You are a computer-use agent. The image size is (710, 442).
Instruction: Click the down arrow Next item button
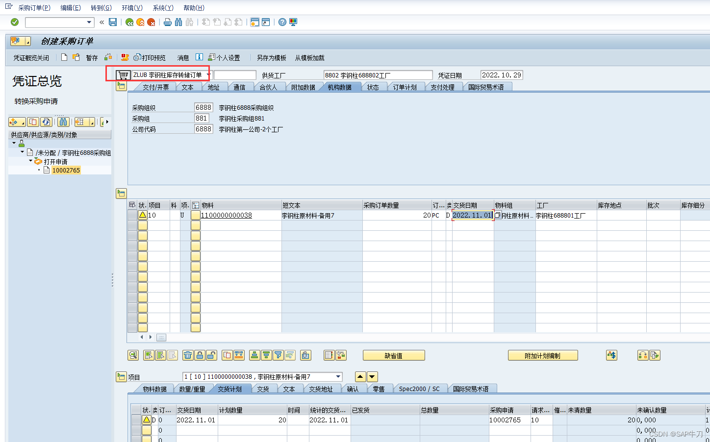point(372,377)
